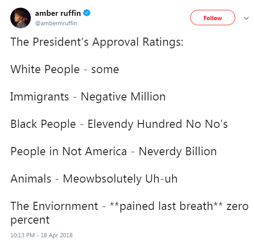Expand the tweet options chevron menu
The width and height of the screenshot is (254, 242).
pos(246,18)
